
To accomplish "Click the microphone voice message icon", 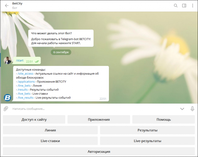I will click(192, 109).
